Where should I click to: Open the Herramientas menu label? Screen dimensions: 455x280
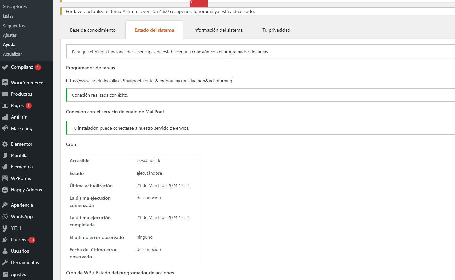tap(25, 262)
